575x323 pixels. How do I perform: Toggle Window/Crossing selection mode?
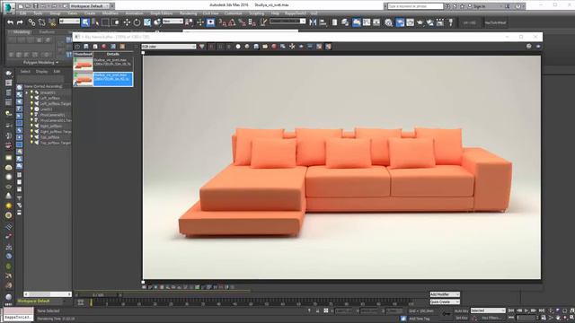116,22
